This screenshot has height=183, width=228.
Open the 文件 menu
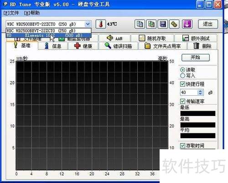click(x=11, y=13)
